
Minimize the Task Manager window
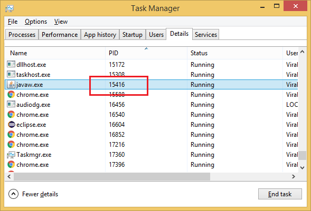(262, 7)
